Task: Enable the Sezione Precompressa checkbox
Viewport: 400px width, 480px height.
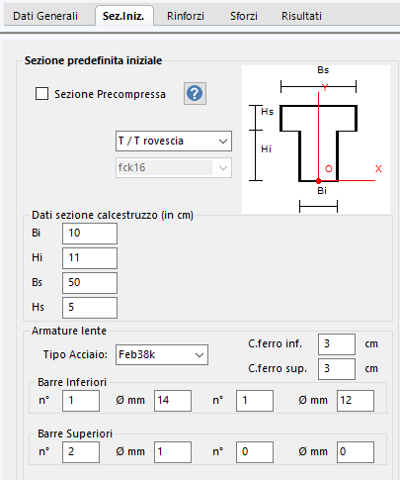Action: [x=41, y=94]
